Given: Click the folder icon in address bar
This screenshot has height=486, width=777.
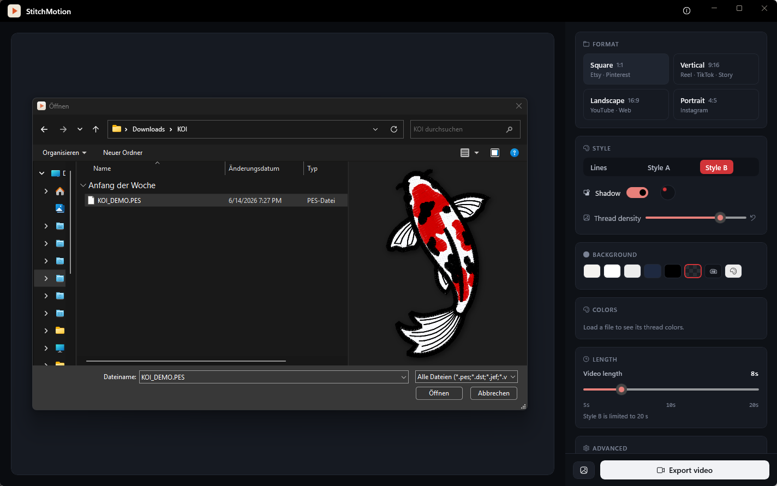Looking at the screenshot, I should pos(116,129).
